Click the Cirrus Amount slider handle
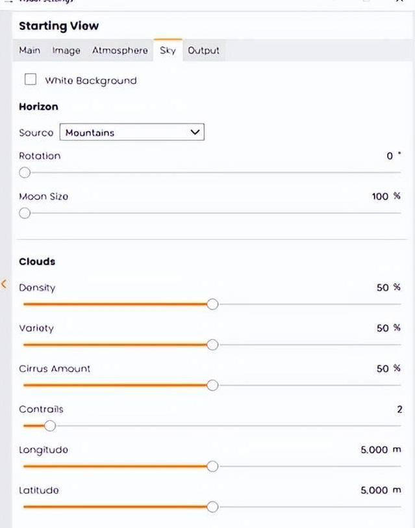Image resolution: width=415 pixels, height=528 pixels. coord(212,385)
